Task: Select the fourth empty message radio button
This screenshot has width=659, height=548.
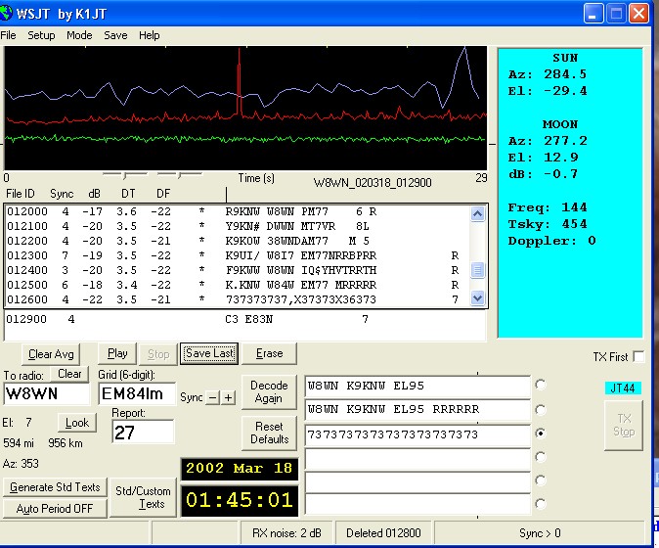Action: [x=541, y=457]
